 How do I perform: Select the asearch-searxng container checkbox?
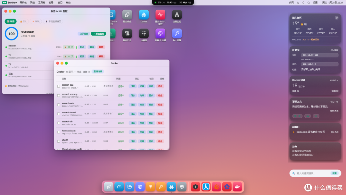coord(59,96)
